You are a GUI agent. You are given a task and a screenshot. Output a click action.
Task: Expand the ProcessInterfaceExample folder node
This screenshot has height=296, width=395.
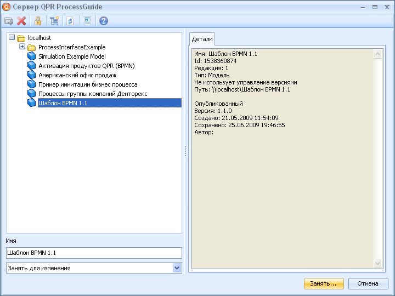(x=22, y=47)
